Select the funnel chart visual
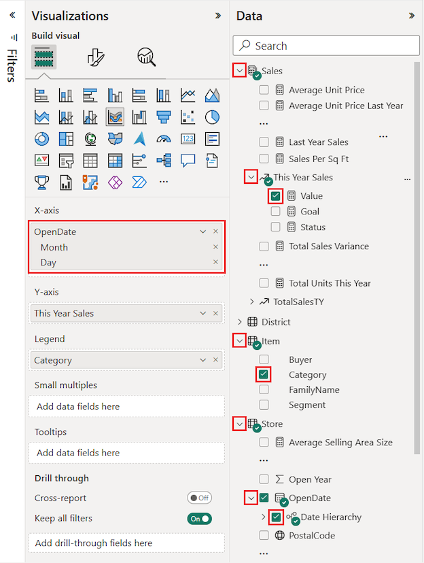The width and height of the screenshot is (424, 563). [164, 117]
